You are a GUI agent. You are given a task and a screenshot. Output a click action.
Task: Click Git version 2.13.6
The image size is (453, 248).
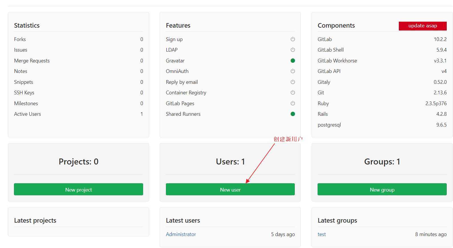point(440,92)
